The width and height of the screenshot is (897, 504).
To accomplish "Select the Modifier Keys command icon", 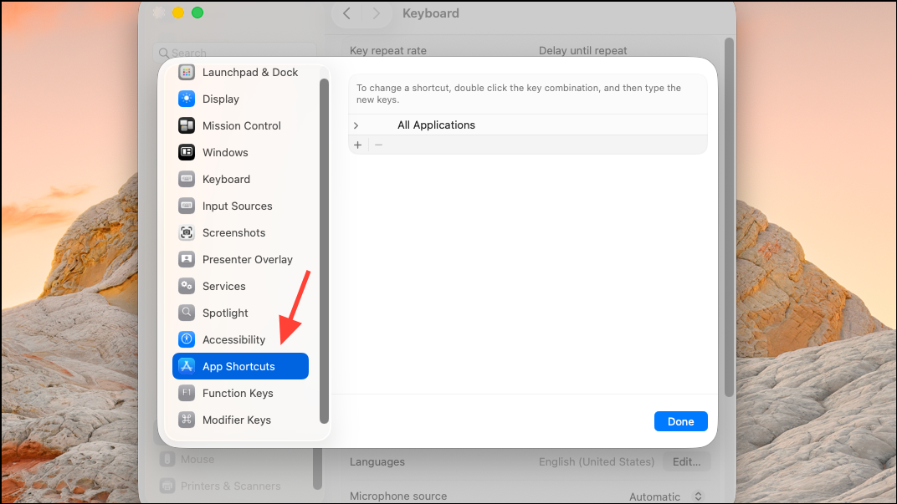I will tap(187, 420).
